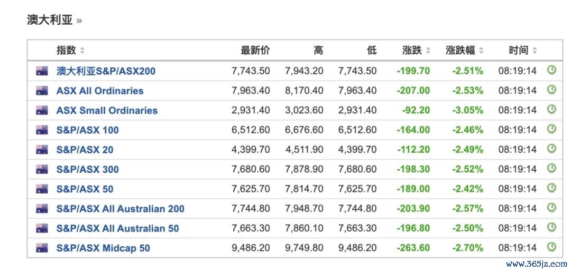Sort by 指数 column arrows
571x272 pixels.
[x=82, y=51]
